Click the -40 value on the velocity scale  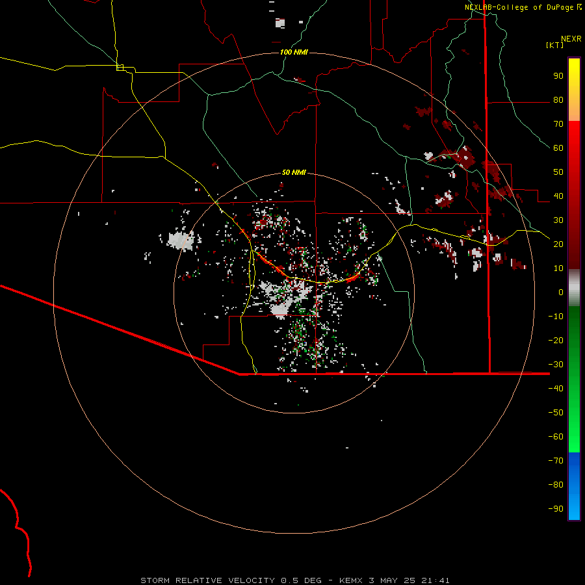[x=556, y=389]
